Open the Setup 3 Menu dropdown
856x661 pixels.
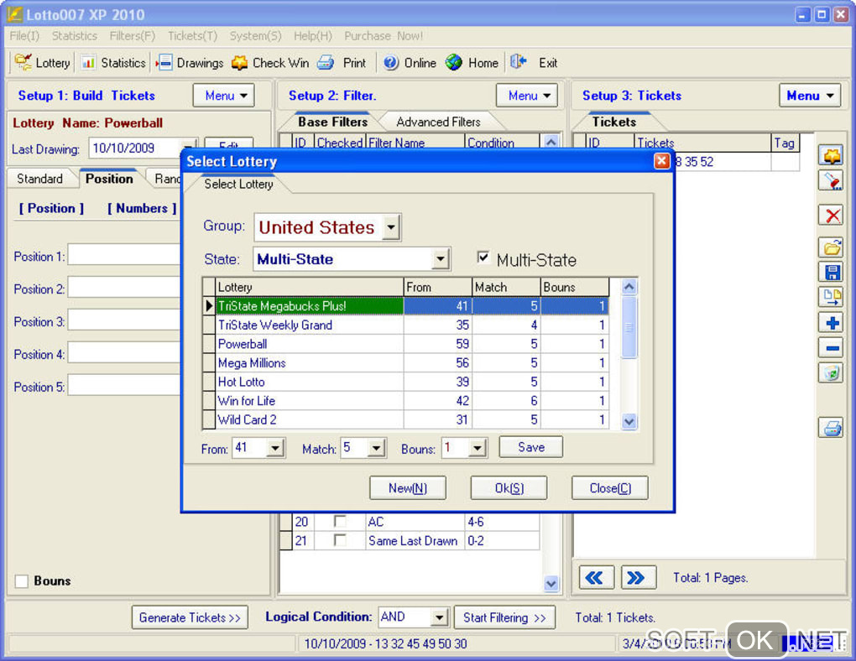point(810,96)
